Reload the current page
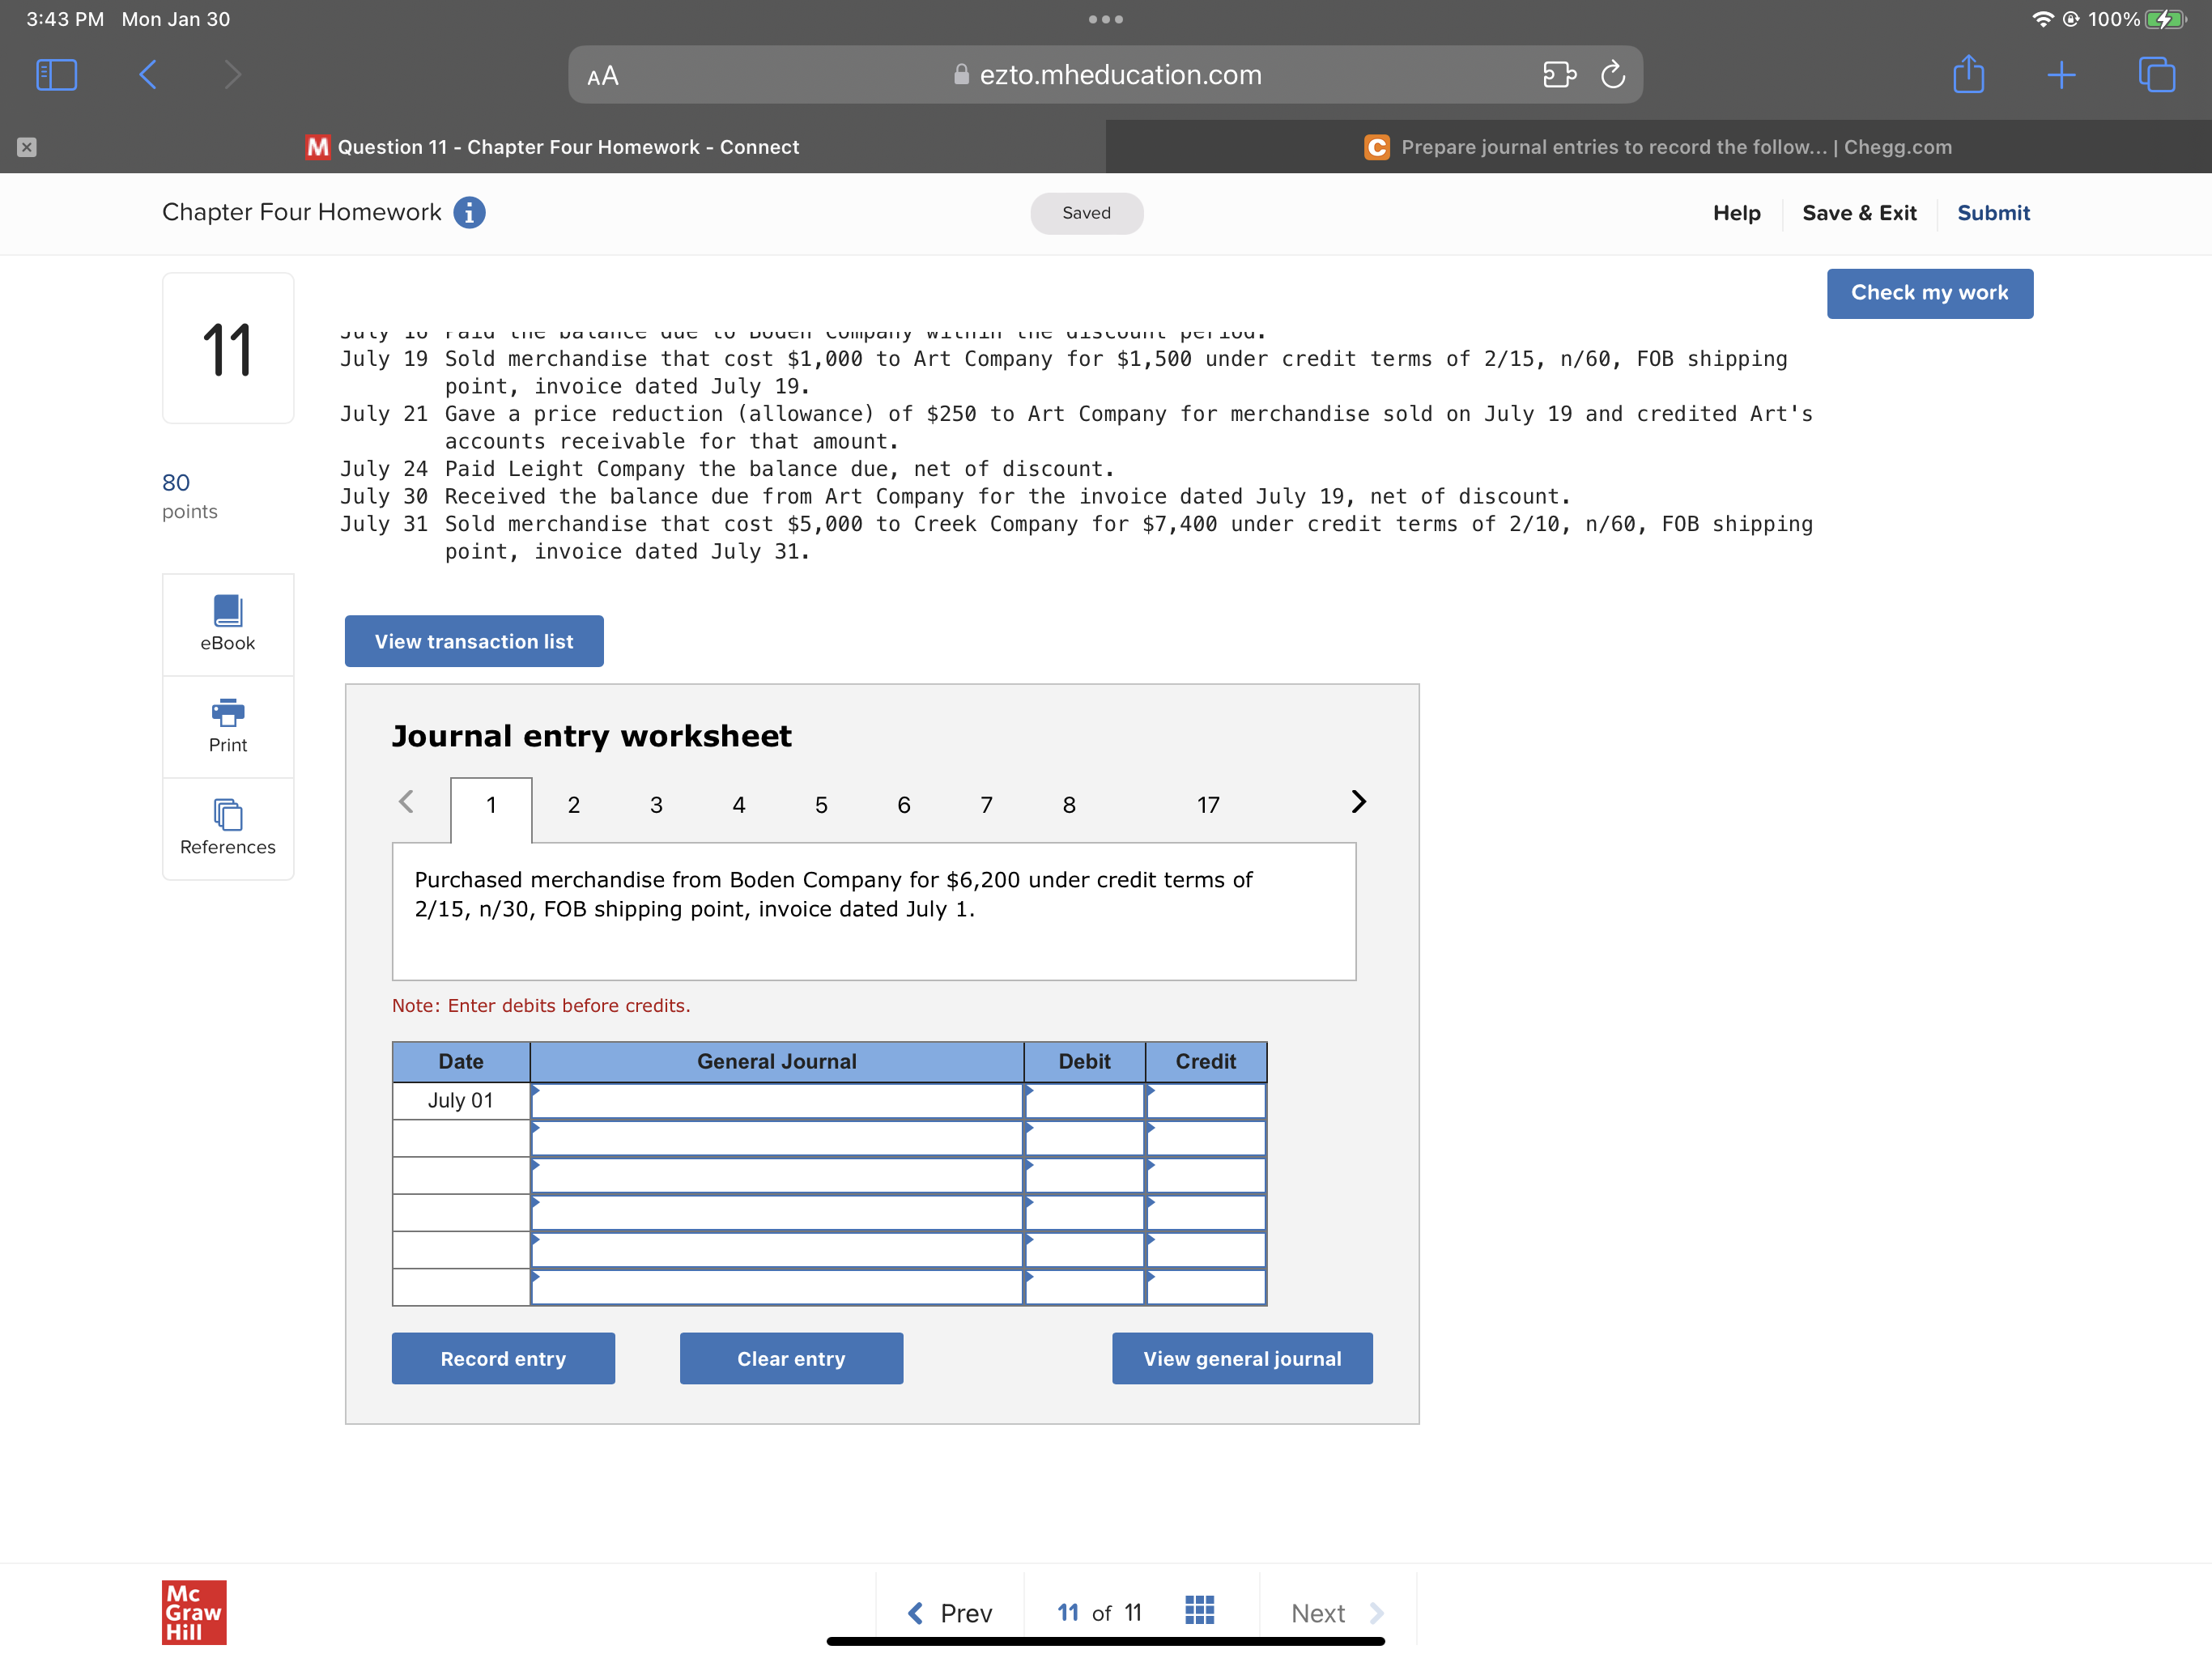 click(1613, 74)
